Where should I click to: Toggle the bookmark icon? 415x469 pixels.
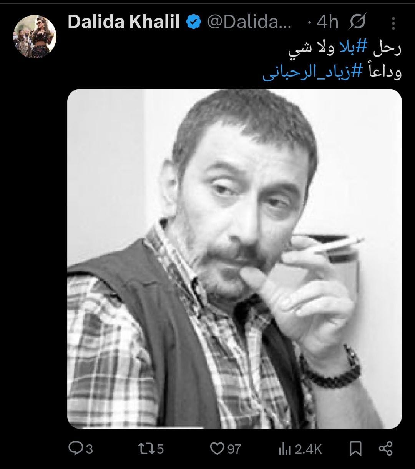(356, 449)
